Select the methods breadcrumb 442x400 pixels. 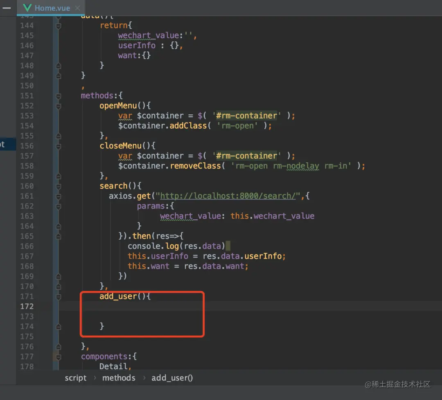coord(119,378)
